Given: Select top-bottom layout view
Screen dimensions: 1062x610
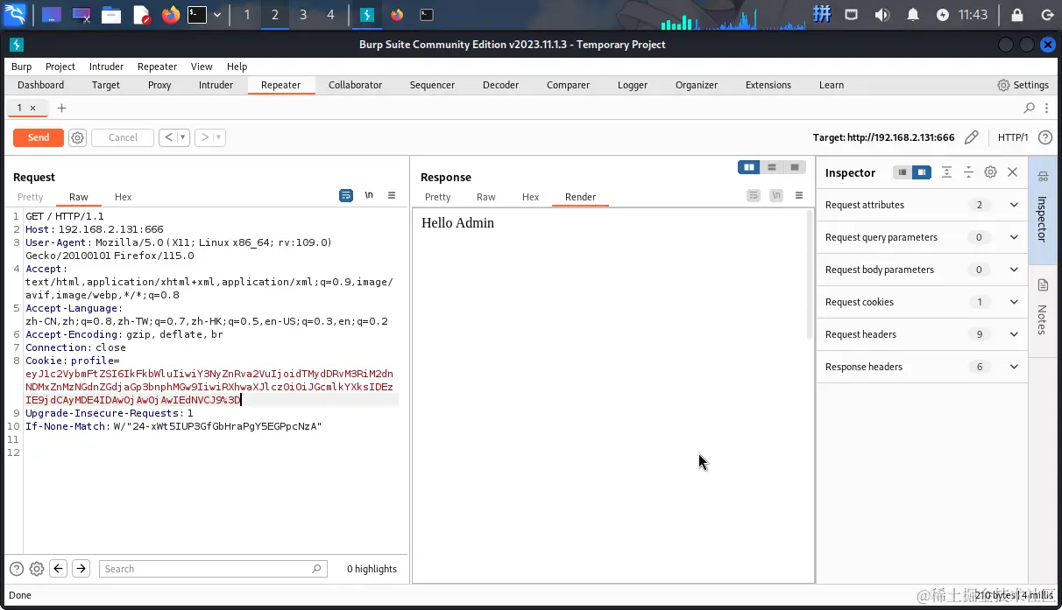Looking at the screenshot, I should (x=772, y=167).
